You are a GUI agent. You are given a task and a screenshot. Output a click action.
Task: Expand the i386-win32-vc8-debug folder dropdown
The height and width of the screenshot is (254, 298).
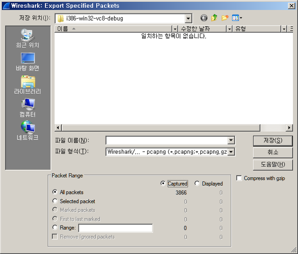tap(188, 18)
